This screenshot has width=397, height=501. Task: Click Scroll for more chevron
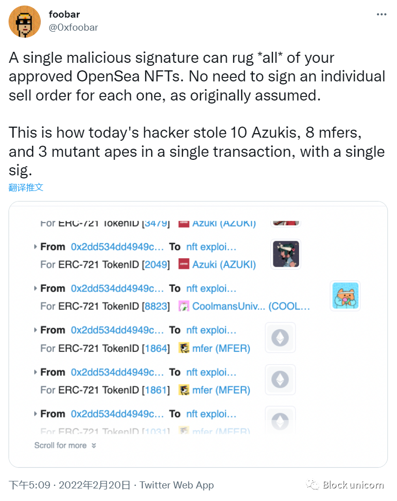pyautogui.click(x=93, y=445)
